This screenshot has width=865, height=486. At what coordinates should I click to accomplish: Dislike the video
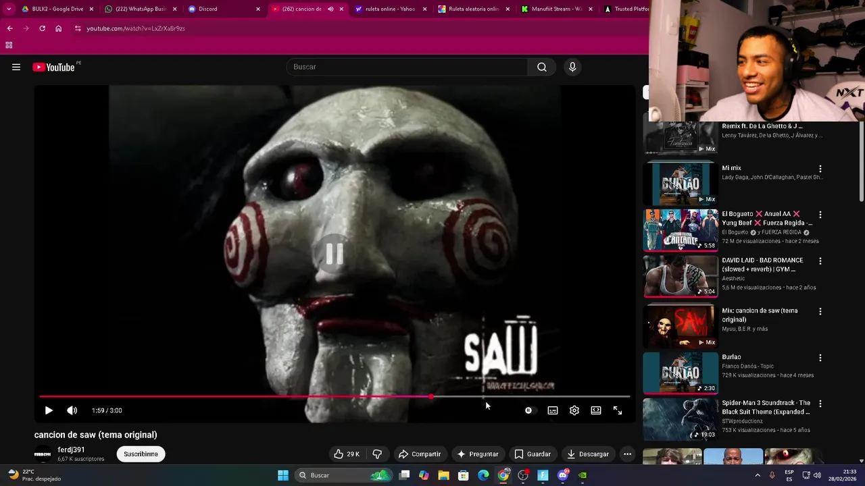[x=377, y=454]
